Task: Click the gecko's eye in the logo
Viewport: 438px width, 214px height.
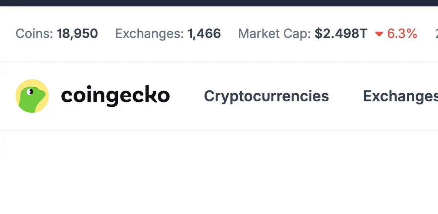Action: click(30, 92)
